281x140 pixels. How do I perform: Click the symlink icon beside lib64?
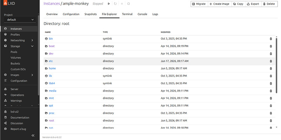point(46,83)
